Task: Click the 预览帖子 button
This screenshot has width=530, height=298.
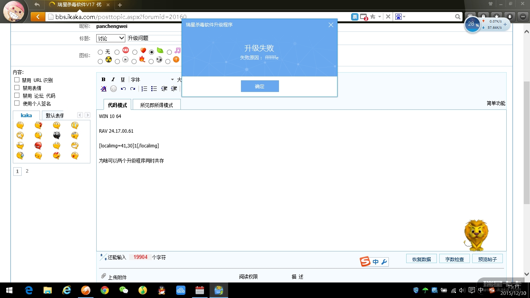Action: [487, 259]
